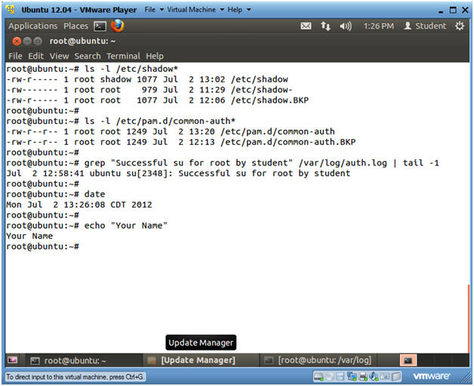474x386 pixels.
Task: Click the '/etc/pam.d/common-auth.BKP' file name
Action: point(288,142)
